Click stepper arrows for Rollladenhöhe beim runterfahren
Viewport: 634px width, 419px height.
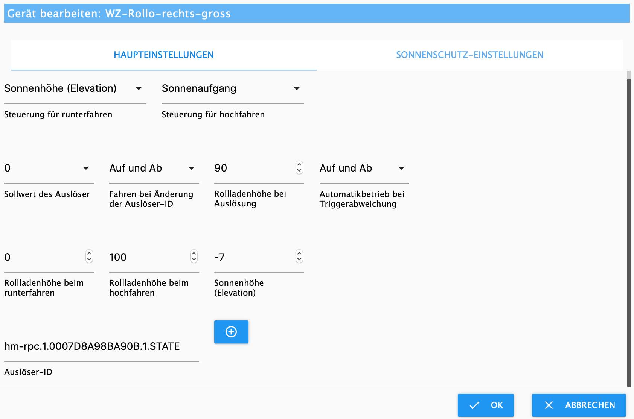89,257
